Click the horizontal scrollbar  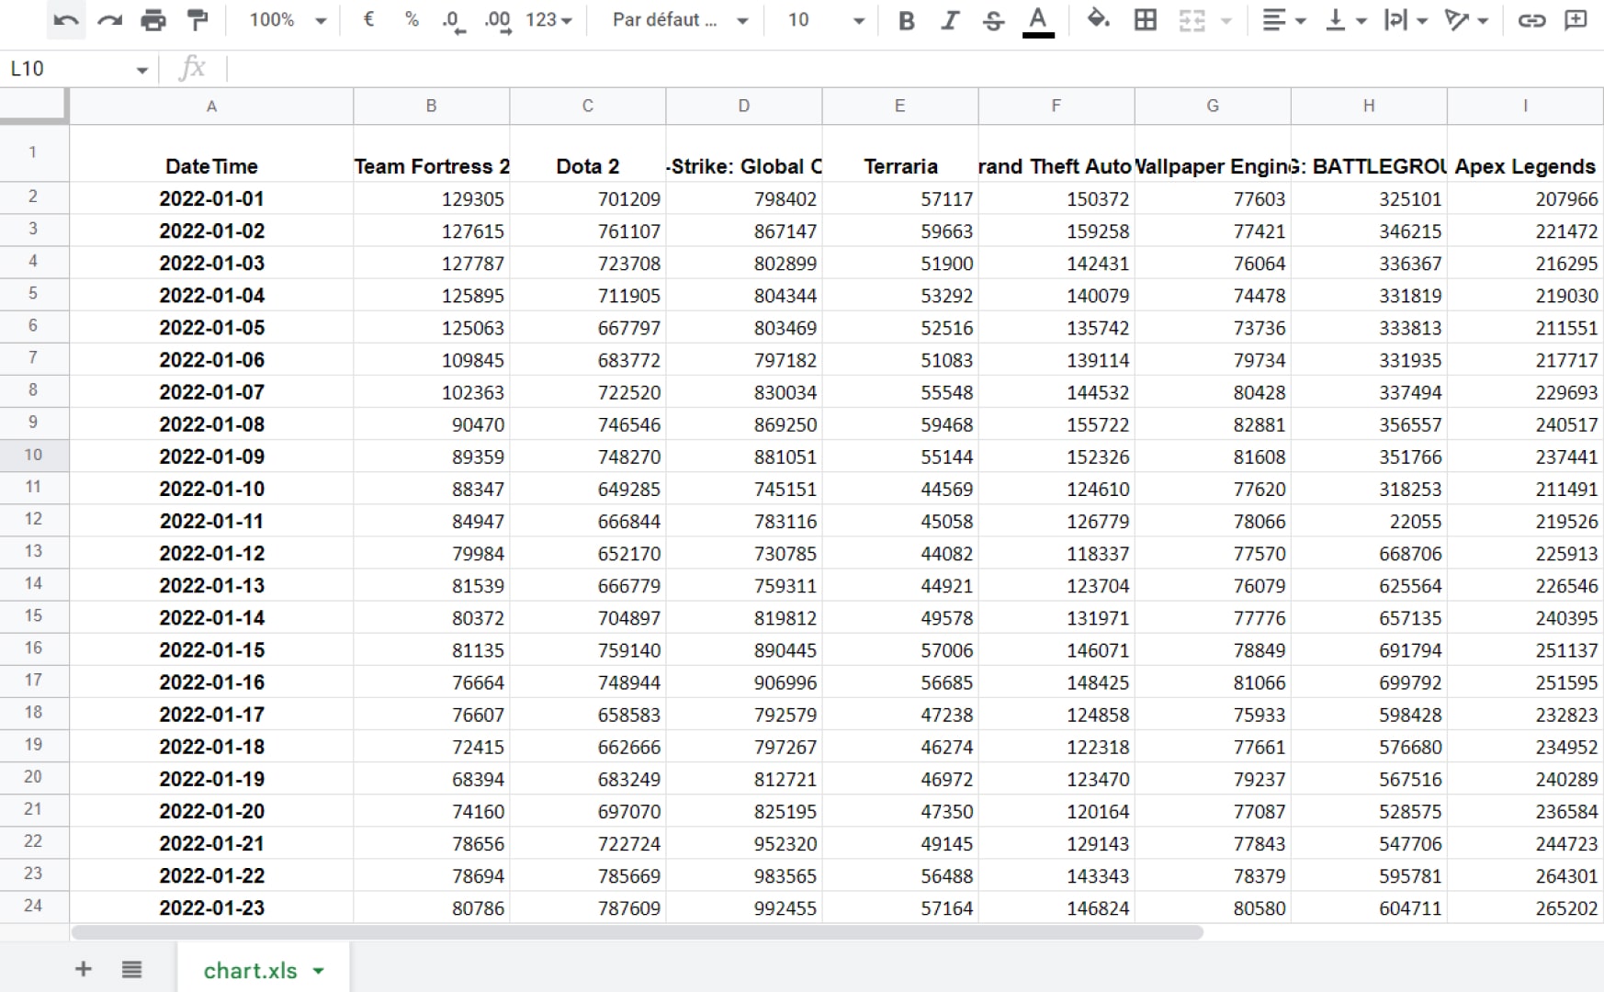[638, 932]
